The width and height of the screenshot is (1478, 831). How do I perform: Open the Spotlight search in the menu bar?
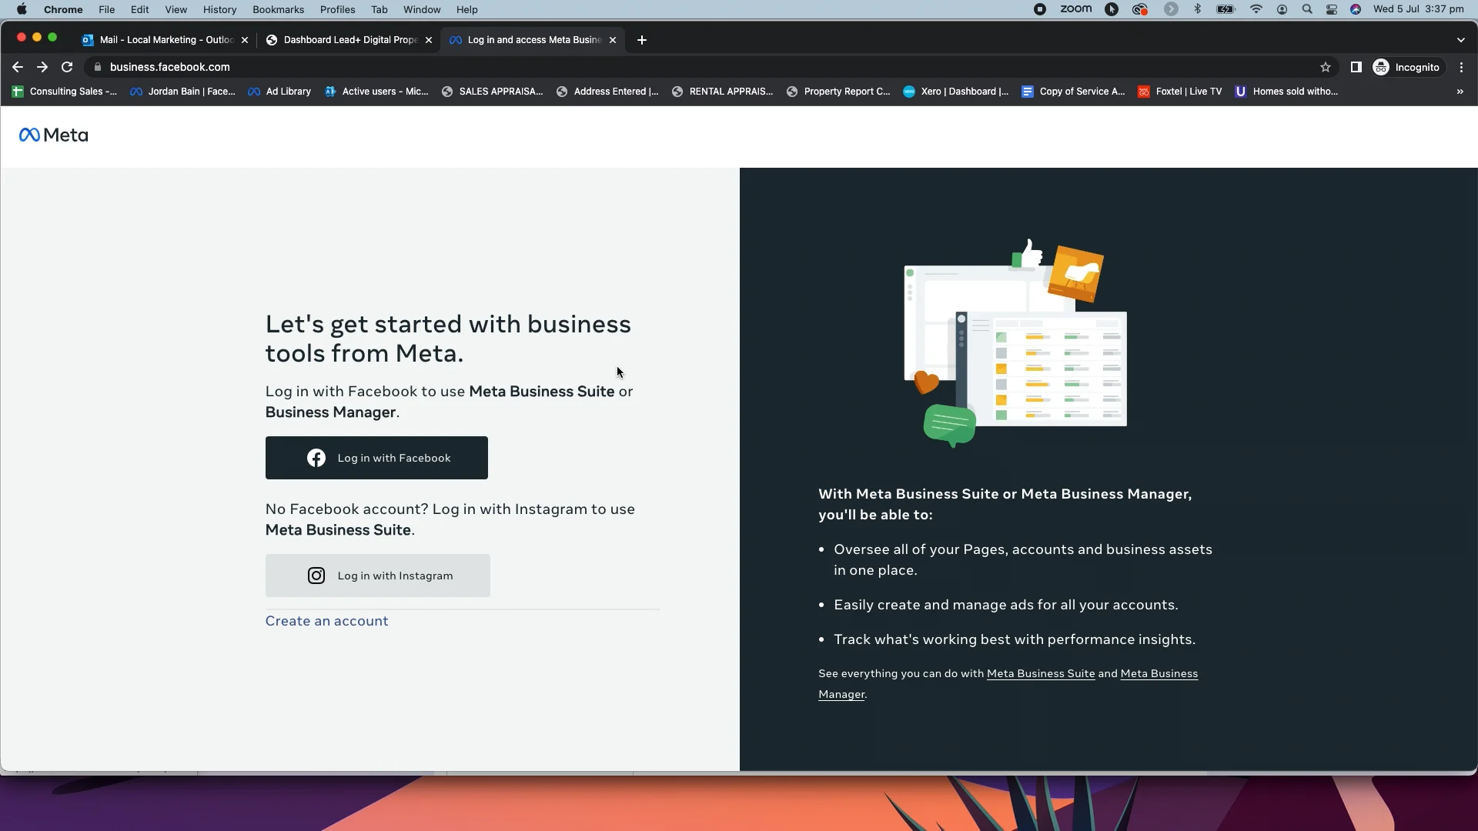click(1306, 9)
